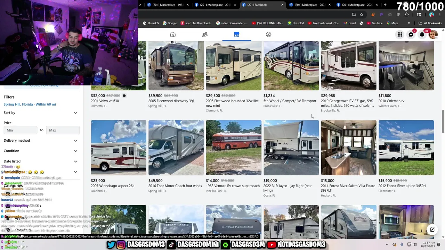Click the side panel search icon in Chrome

point(419,15)
